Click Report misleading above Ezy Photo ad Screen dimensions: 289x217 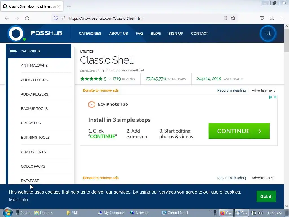click(231, 90)
